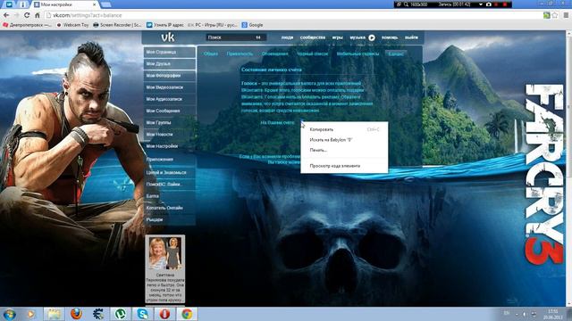This screenshot has width=572, height=321.
Task: Click the advertisement thumbnail with two women
Action: click(164, 253)
